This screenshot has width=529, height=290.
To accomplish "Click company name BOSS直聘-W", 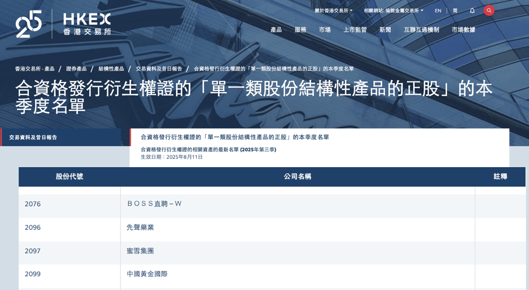I will [x=154, y=204].
